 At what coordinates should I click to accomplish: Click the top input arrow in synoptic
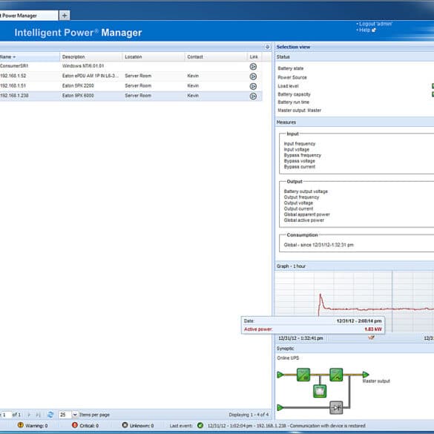[x=280, y=375]
